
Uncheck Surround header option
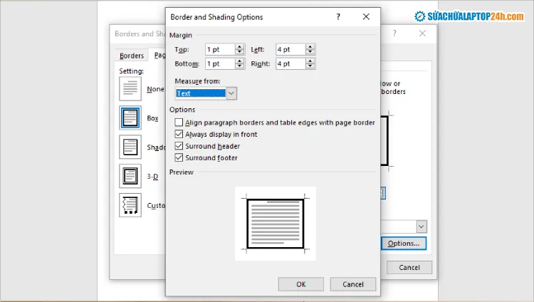(x=179, y=146)
